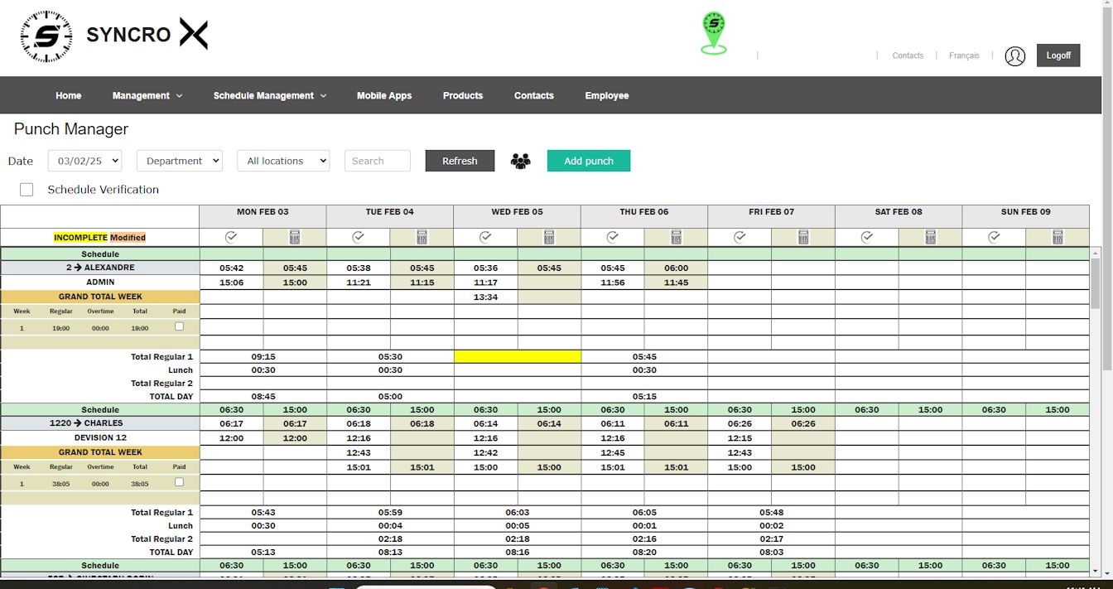Click the green location pin icon
1113x589 pixels.
coord(713,33)
